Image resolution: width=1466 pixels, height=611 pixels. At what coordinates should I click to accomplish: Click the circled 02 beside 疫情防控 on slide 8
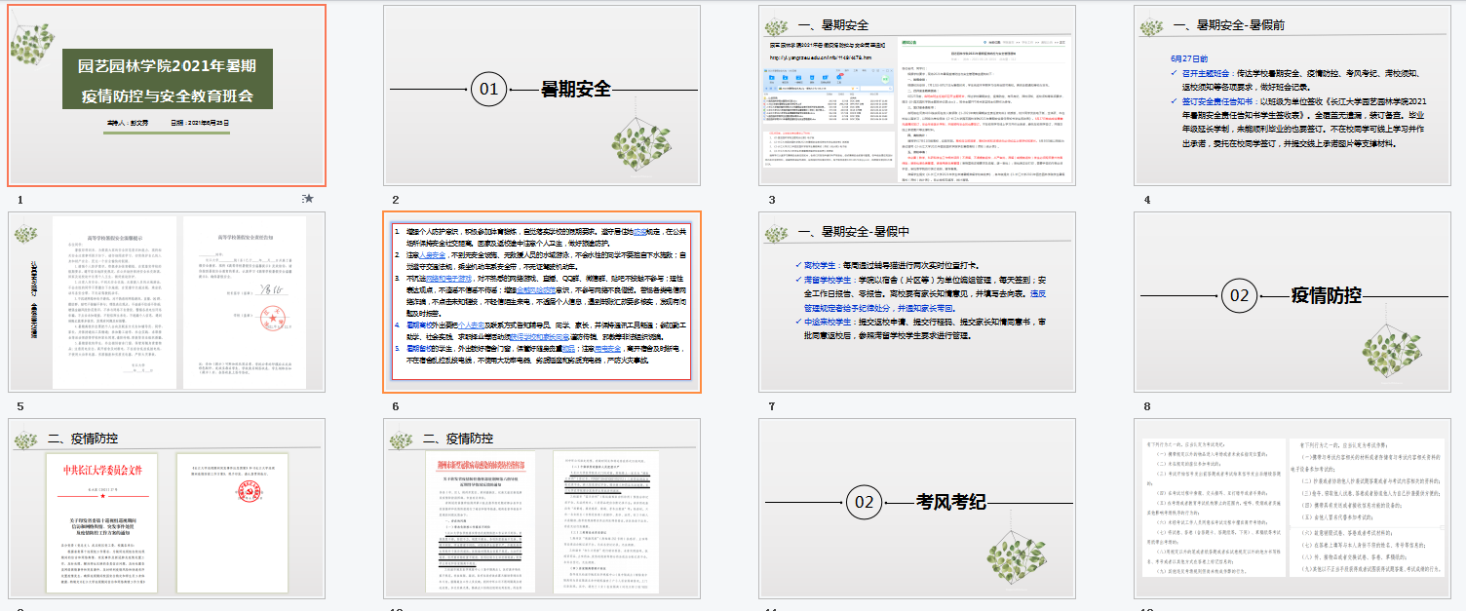1240,295
